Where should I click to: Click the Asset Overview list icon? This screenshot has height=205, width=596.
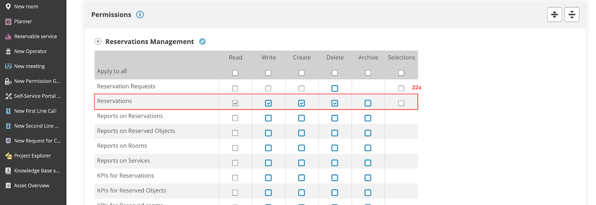[8, 186]
